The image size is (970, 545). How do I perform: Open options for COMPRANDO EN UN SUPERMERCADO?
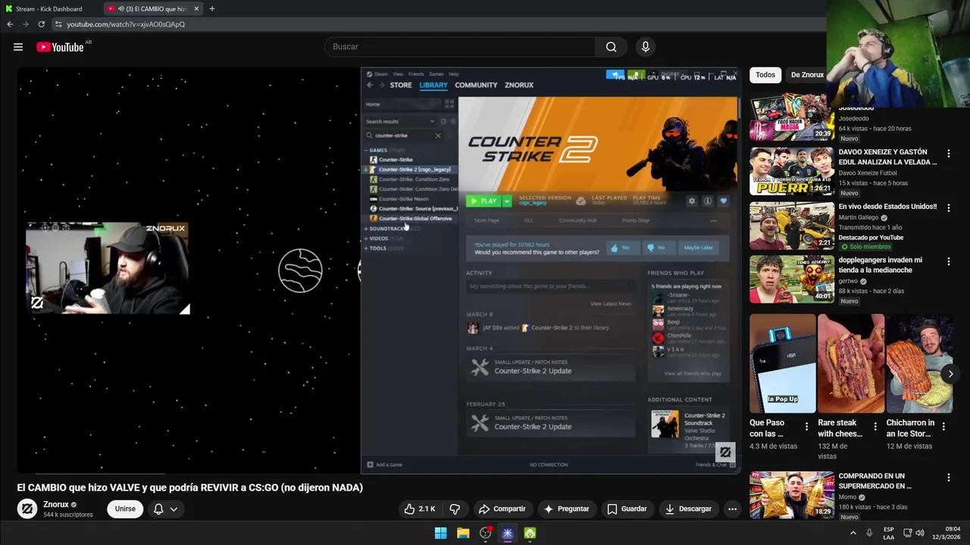point(948,478)
